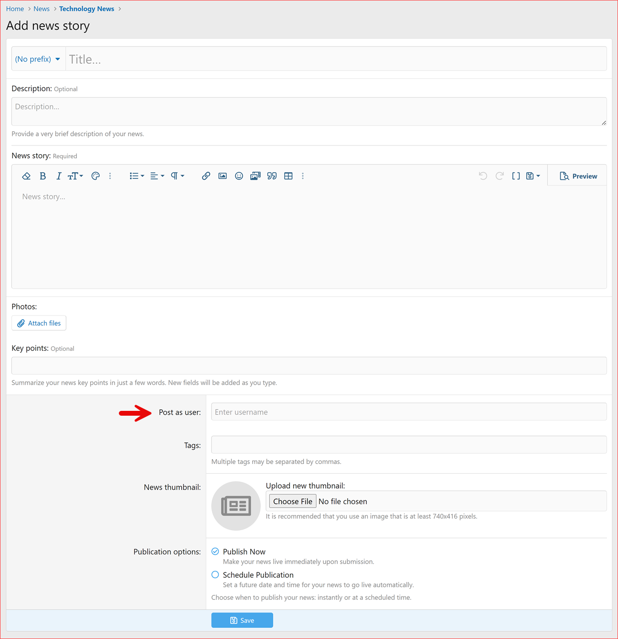Click Choose File for the news thumbnail
This screenshot has width=618, height=639.
tap(292, 501)
